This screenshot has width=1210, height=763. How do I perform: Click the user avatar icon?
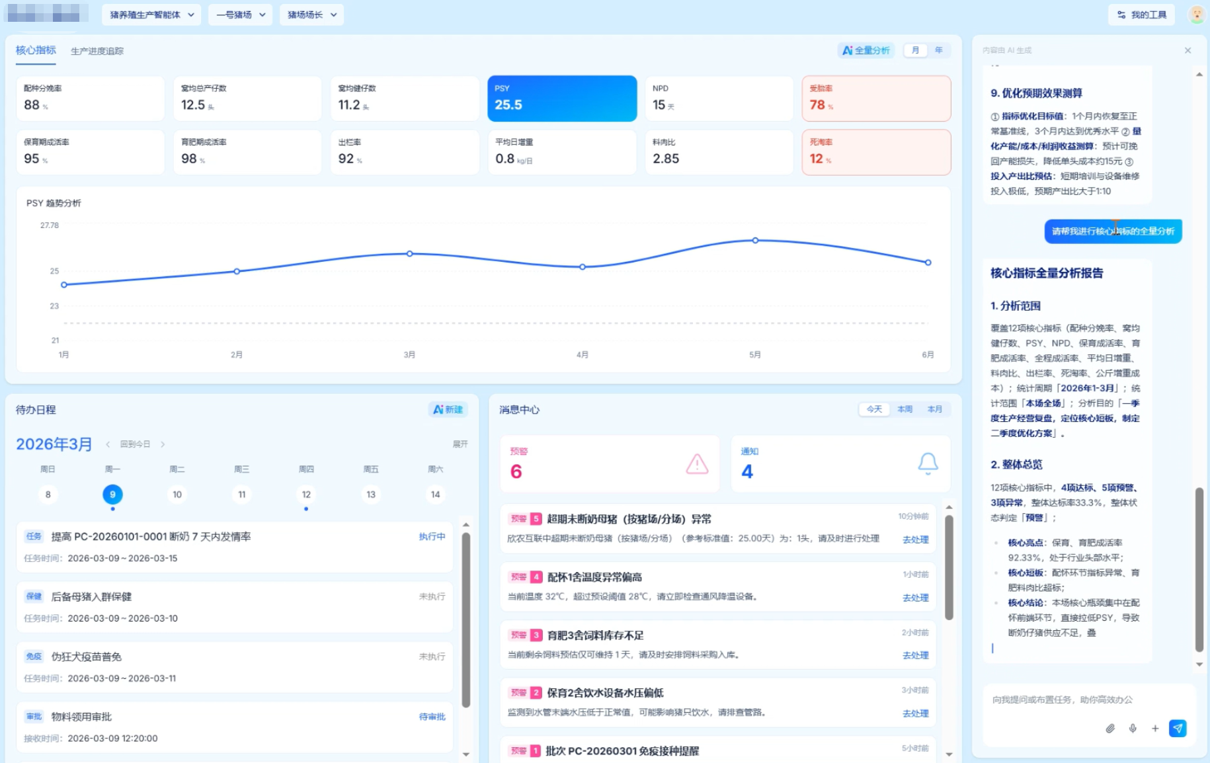tap(1197, 15)
